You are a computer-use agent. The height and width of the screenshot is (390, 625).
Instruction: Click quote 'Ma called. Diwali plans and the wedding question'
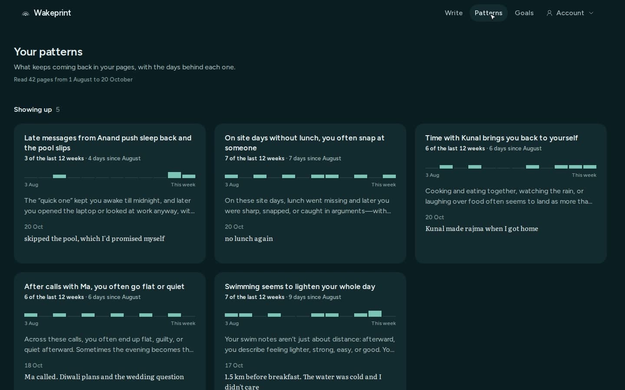[x=104, y=377]
